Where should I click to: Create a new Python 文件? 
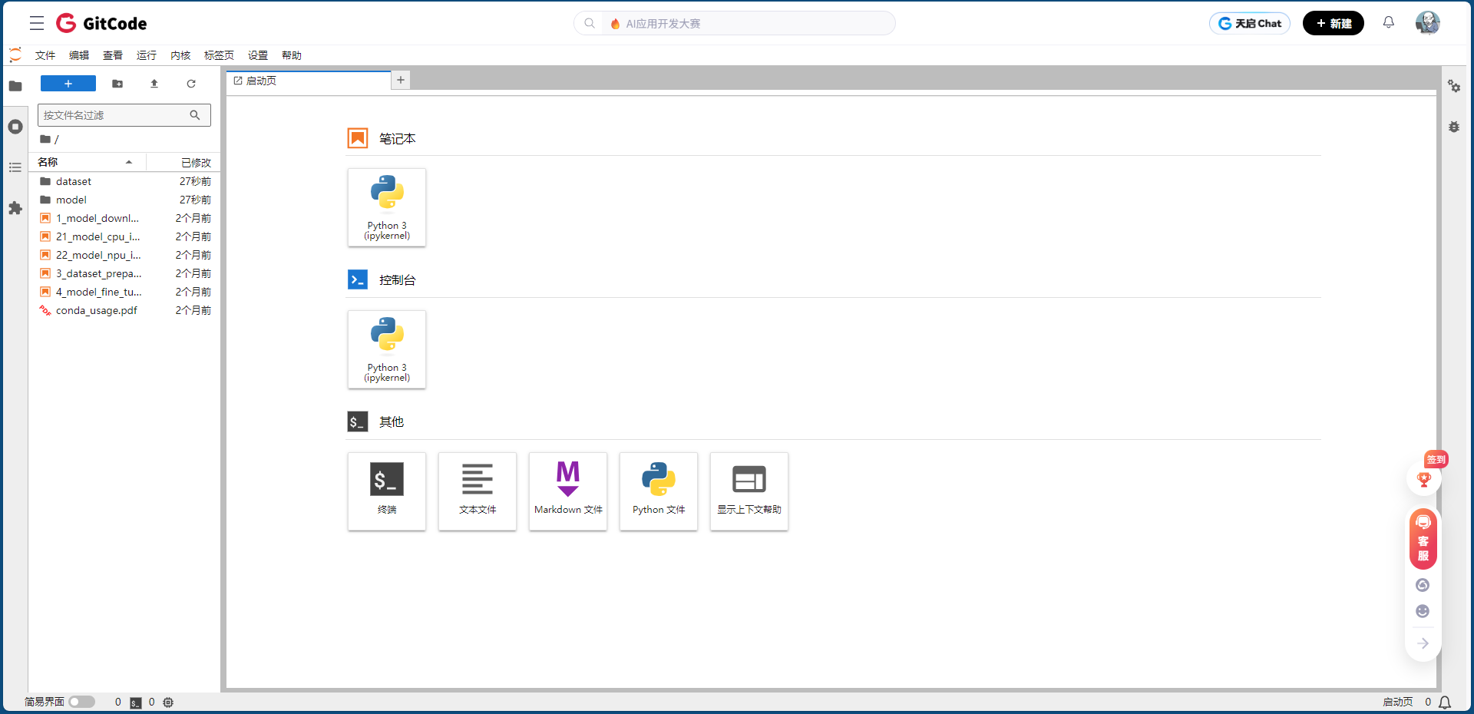[659, 491]
